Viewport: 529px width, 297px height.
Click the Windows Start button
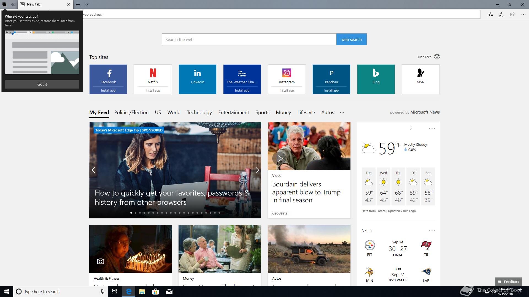[7, 291]
